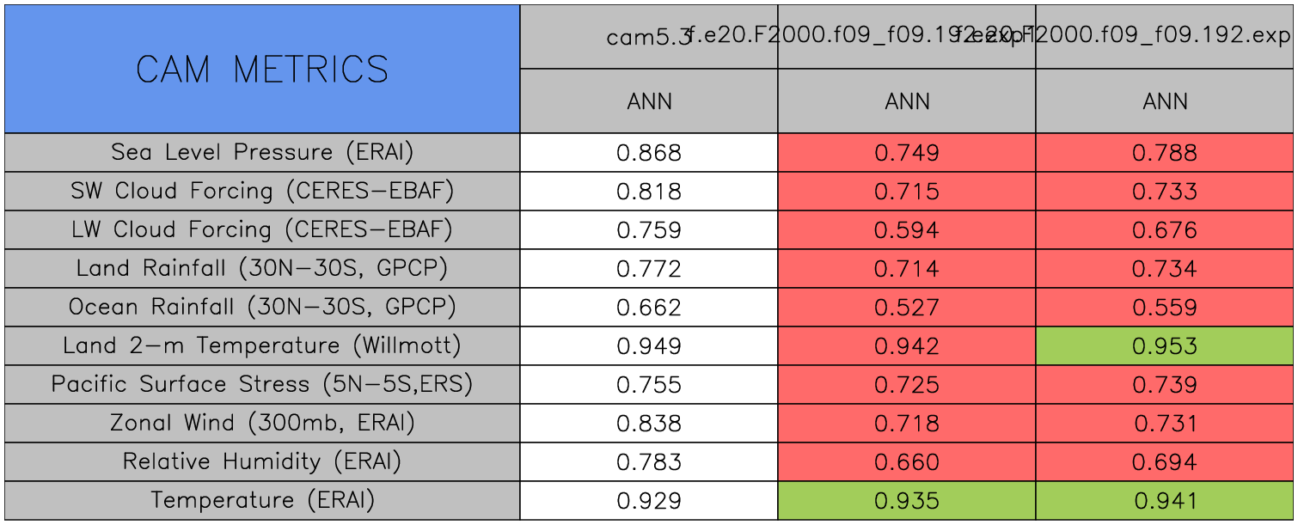Click the 0.527 Ocean Rainfall value

[x=907, y=308]
